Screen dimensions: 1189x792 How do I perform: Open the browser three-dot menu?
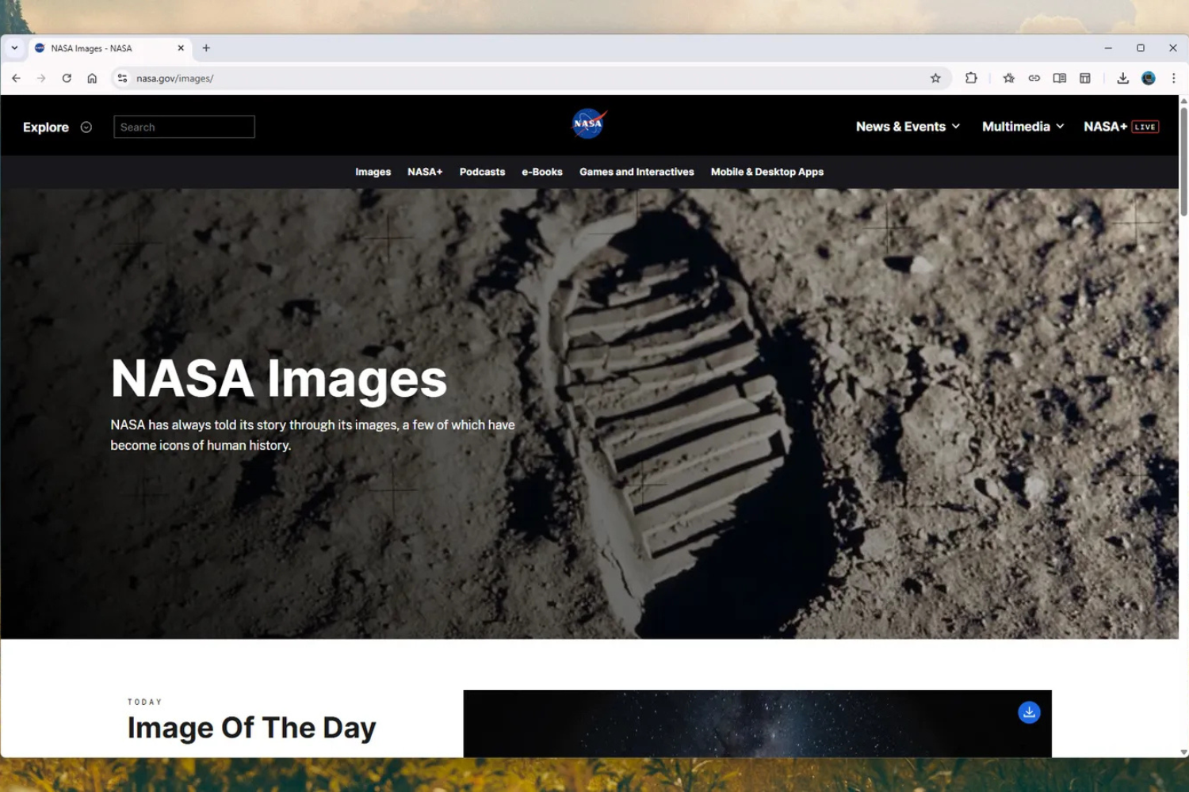[x=1174, y=78]
